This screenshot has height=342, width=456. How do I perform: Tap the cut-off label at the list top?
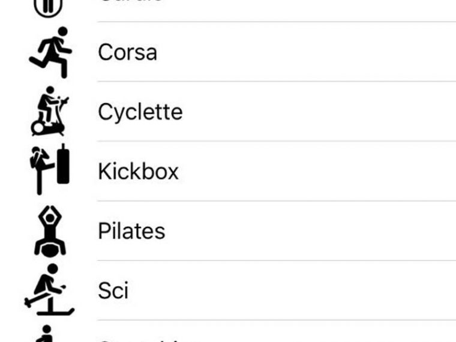(131, 1)
